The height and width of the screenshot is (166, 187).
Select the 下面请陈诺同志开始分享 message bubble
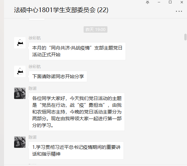tap(58, 76)
